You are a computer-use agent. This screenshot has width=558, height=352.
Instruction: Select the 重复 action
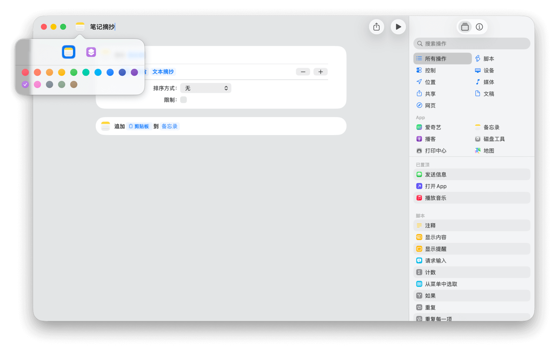point(472,307)
